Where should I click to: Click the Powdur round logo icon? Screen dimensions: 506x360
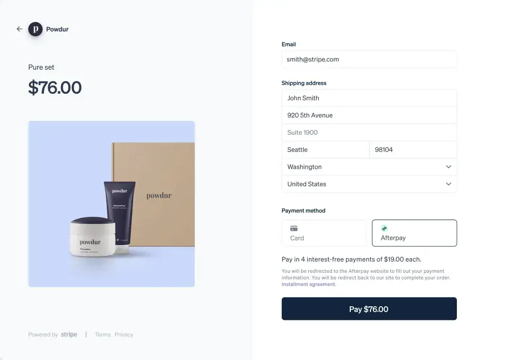[35, 29]
